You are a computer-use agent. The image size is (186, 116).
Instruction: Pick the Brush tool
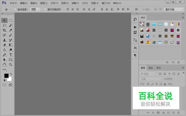pos(11,35)
